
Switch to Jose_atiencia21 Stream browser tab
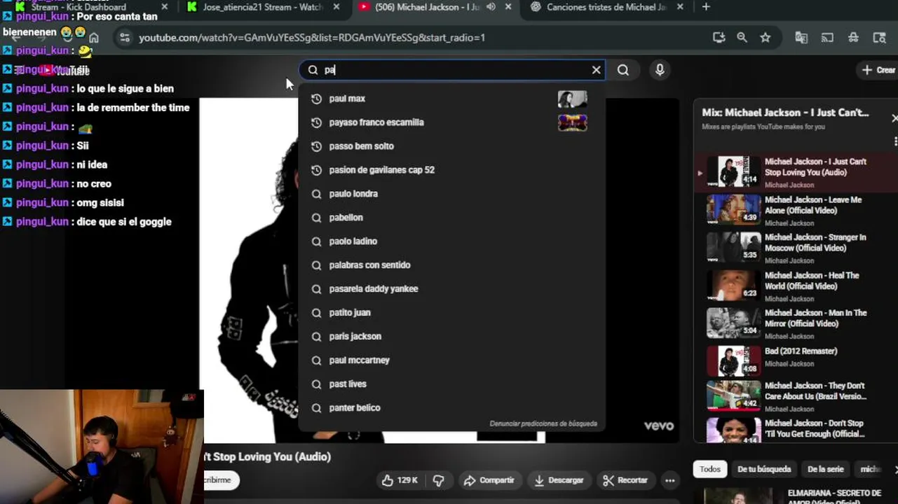tap(263, 7)
